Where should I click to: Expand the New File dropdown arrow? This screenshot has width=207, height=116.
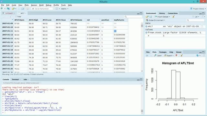pos(5,9)
